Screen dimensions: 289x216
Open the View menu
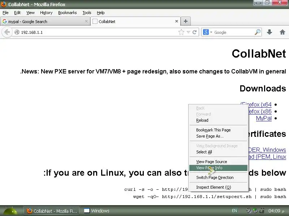coord(30,13)
